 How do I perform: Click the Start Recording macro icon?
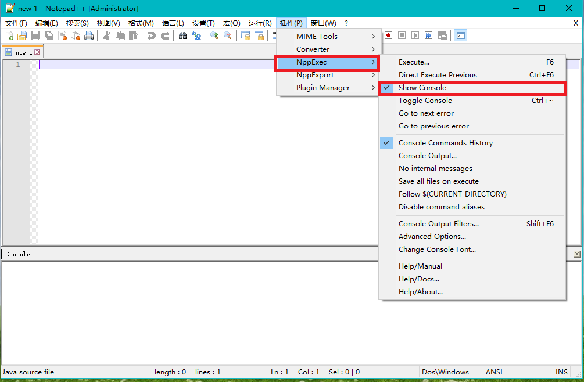389,35
